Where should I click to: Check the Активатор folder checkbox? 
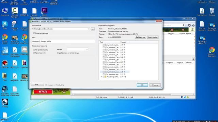click(x=104, y=77)
